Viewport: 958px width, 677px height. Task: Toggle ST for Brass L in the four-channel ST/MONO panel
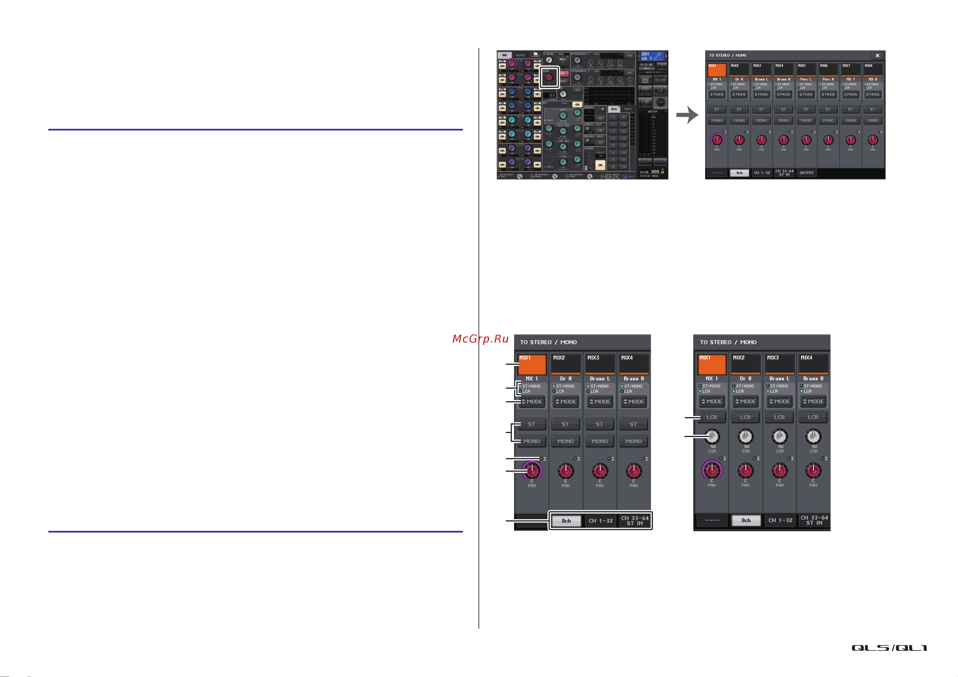coord(600,424)
